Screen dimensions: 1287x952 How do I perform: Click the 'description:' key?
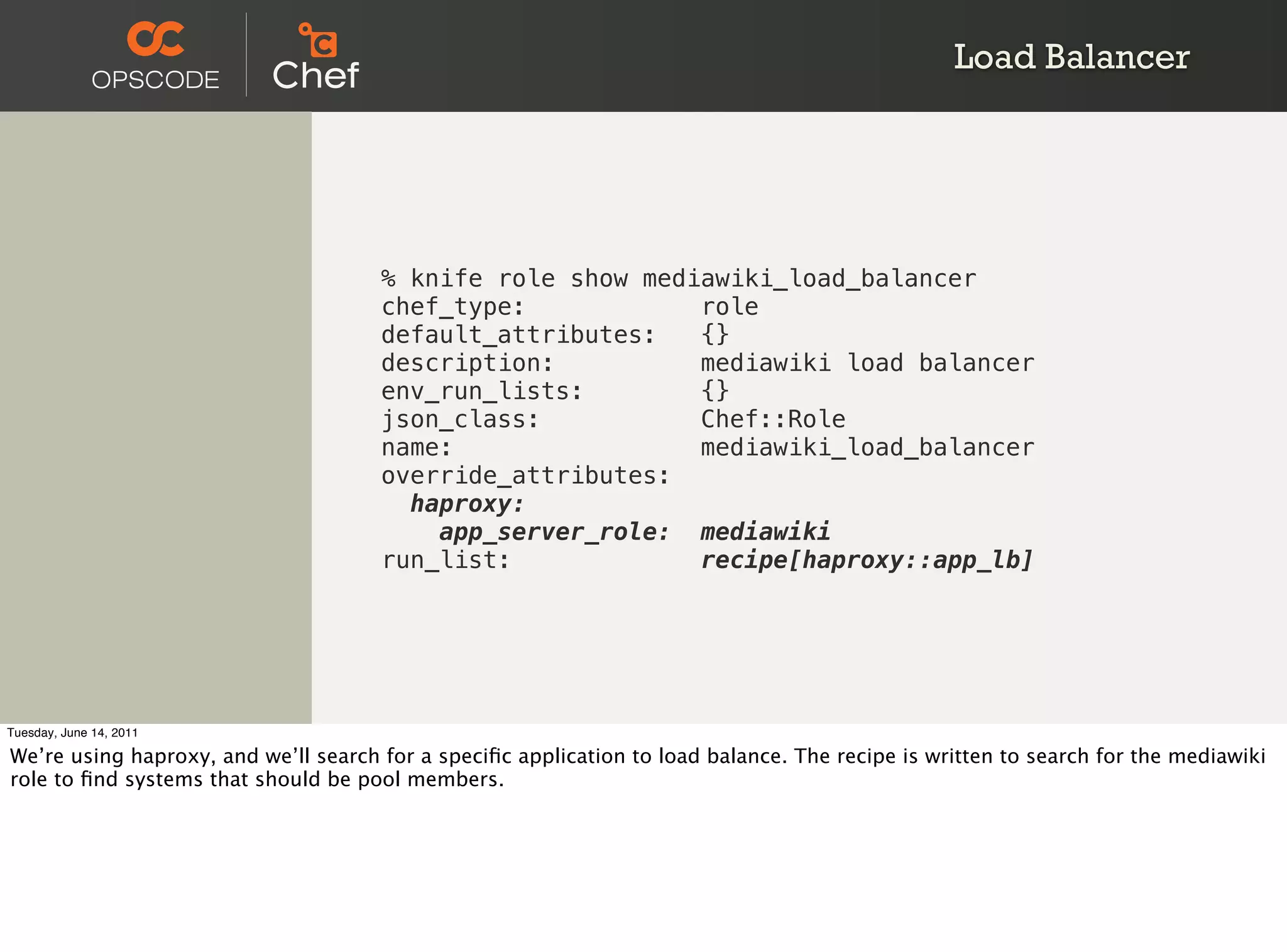pos(468,363)
